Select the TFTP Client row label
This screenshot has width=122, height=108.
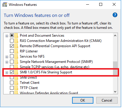pos(29,88)
